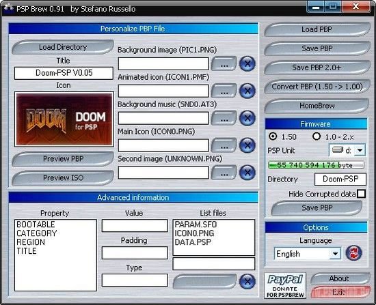Click Save PBP button in Firmware panel
Screen dimensions: 376x305
point(317,208)
